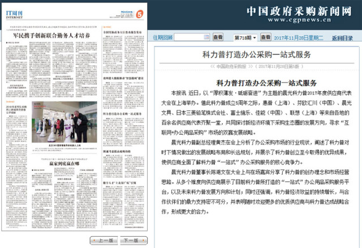Open 科力普打造办公采购一站式服务 headline in newspaper column
This screenshot has width=362, height=248.
122,114
